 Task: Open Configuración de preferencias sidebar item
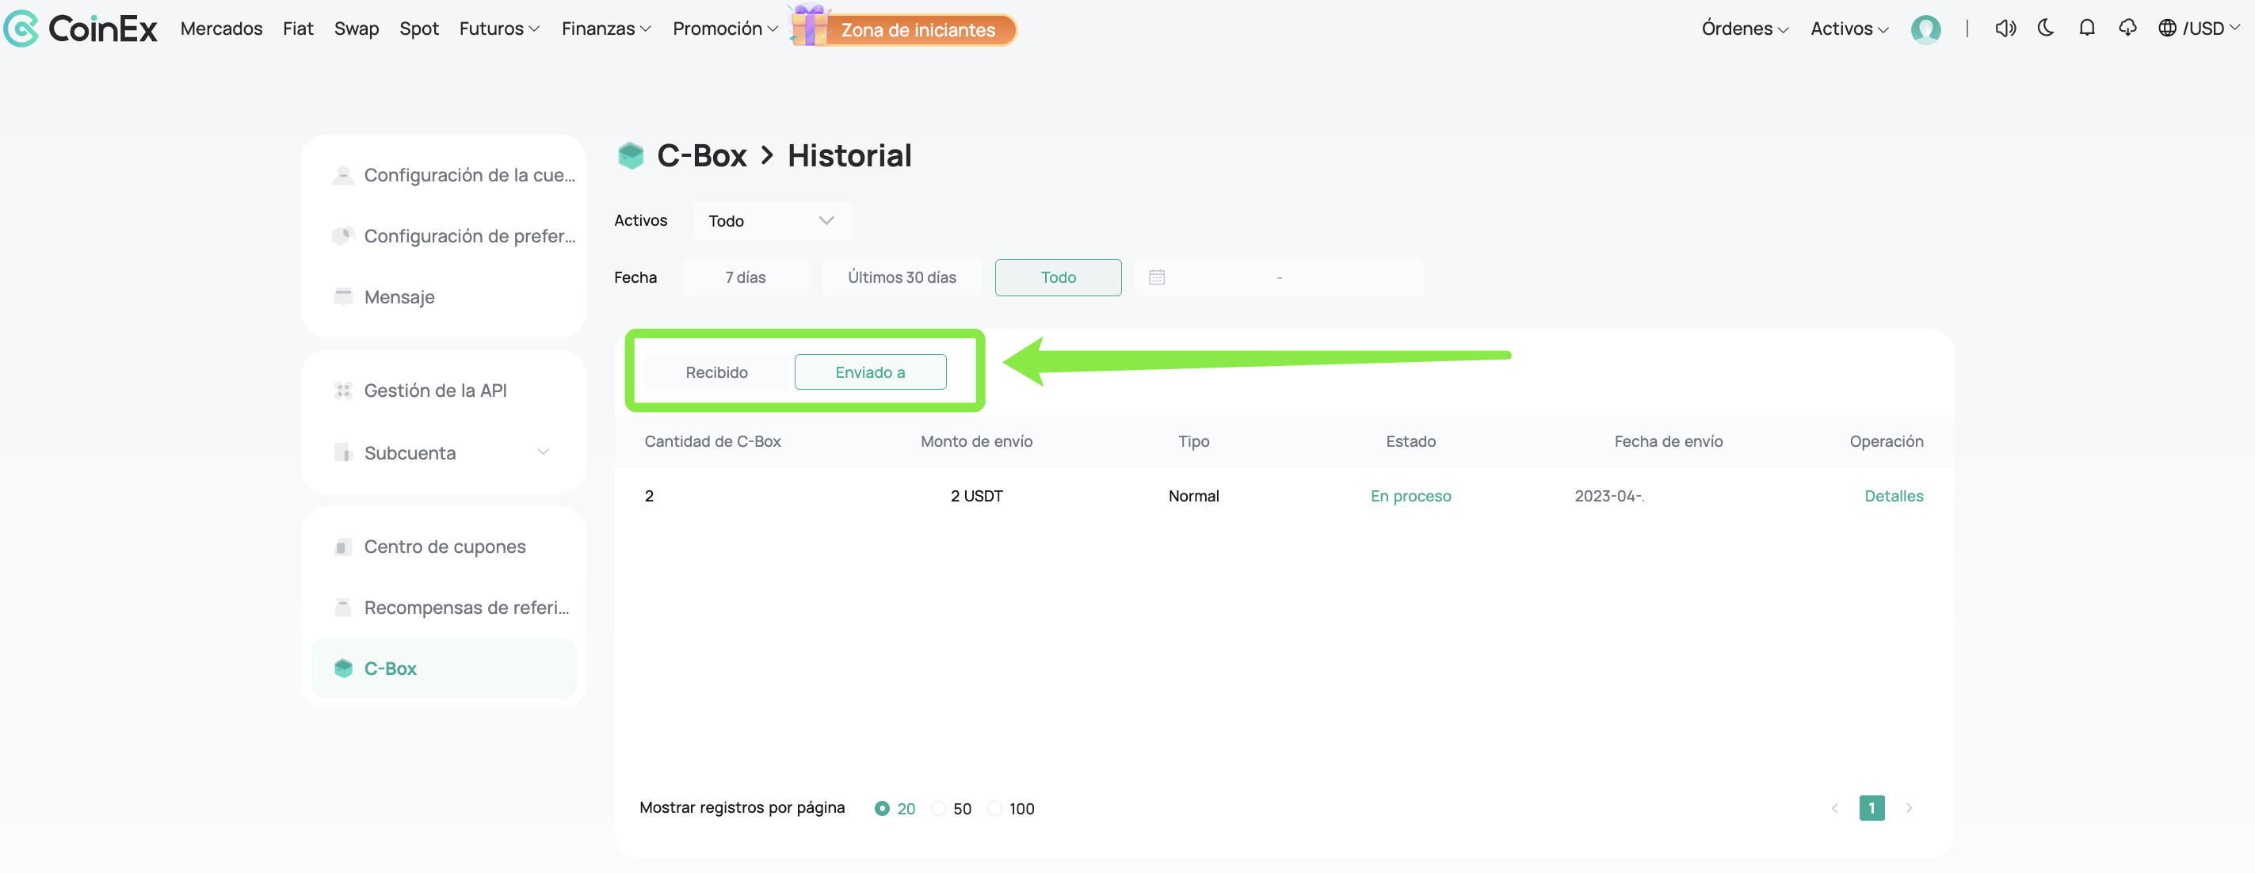click(x=444, y=236)
